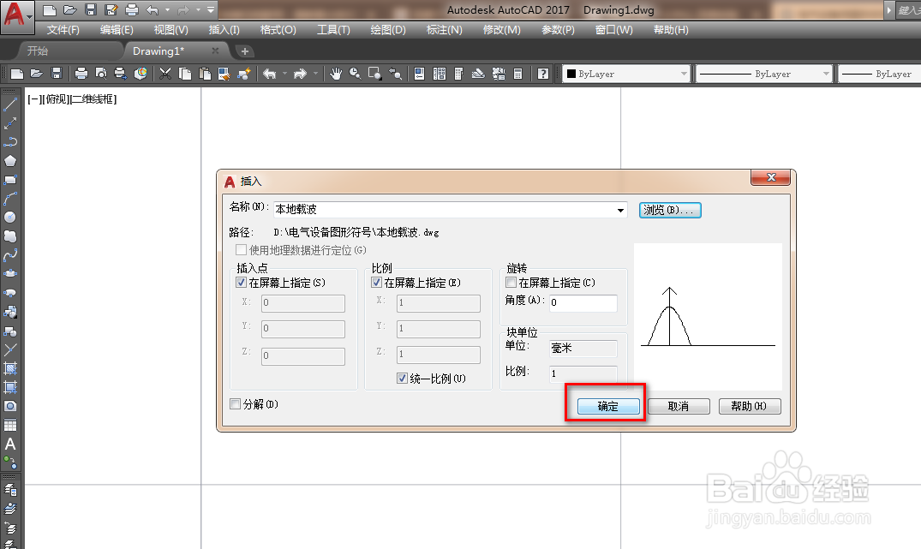This screenshot has height=549, width=921.
Task: Click Plot printer icon in quick access toolbar
Action: 132,10
